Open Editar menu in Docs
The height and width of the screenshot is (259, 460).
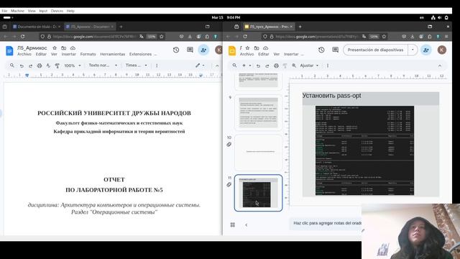click(x=41, y=55)
